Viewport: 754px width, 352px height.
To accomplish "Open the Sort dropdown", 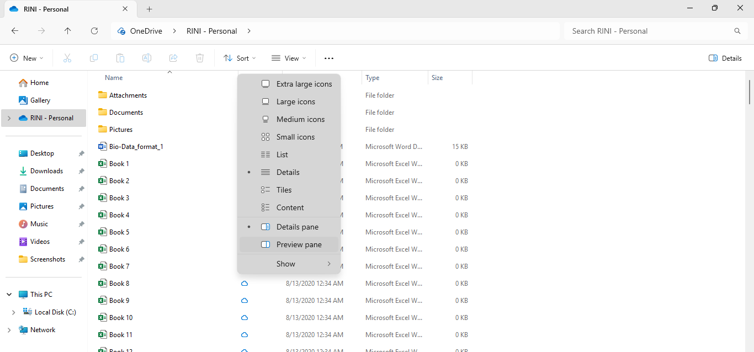I will coord(240,58).
